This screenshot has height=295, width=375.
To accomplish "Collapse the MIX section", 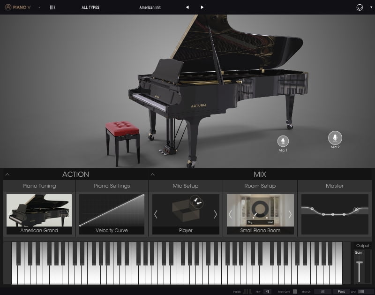I will tap(153, 174).
